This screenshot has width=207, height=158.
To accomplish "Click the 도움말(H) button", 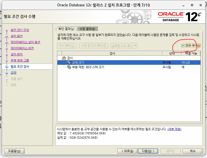I will pos(14,151).
